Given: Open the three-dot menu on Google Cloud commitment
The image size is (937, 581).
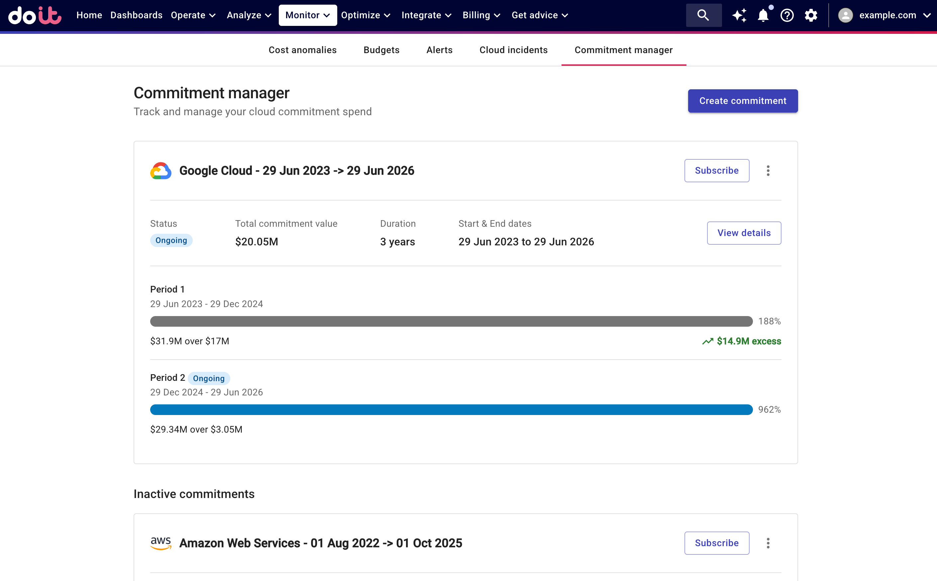Looking at the screenshot, I should 768,171.
